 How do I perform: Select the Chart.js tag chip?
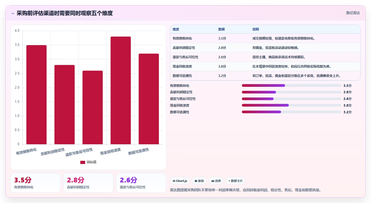click(x=180, y=181)
